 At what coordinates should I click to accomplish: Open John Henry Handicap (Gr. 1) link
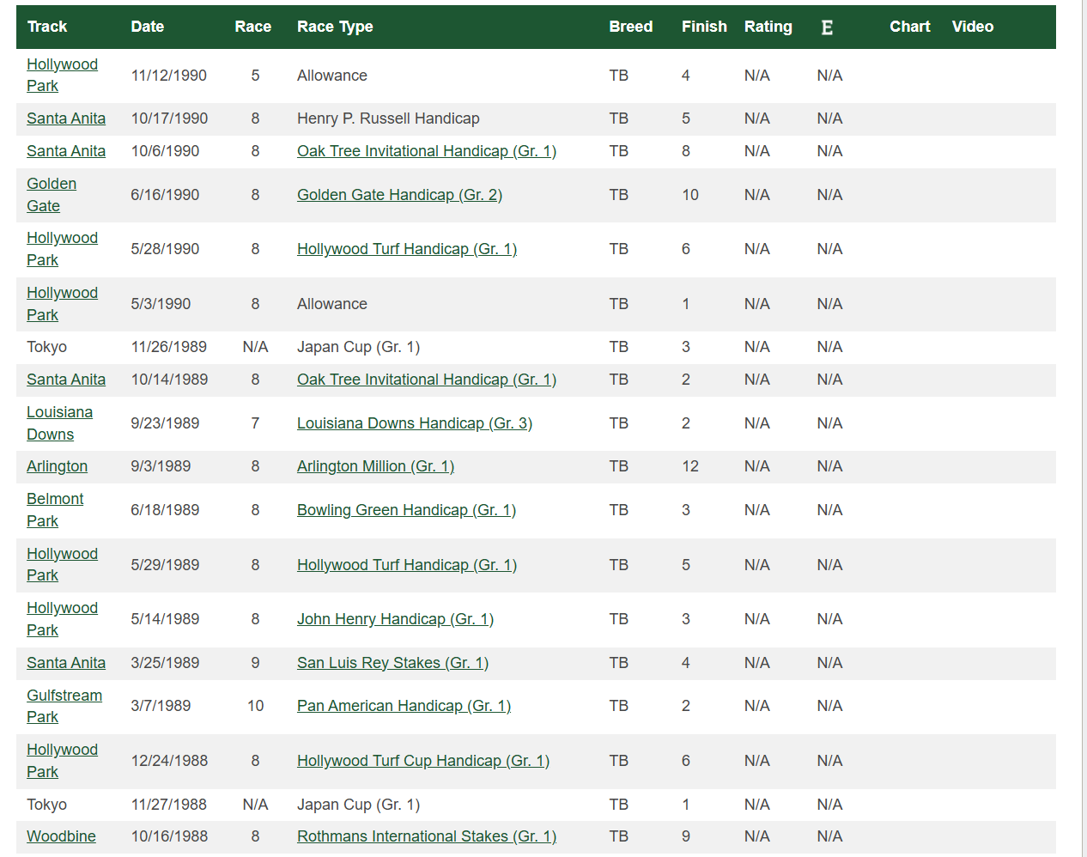pyautogui.click(x=395, y=619)
